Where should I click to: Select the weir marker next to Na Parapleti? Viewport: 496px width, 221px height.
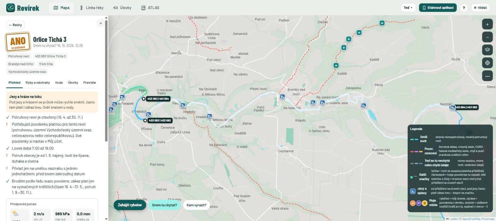click(x=115, y=104)
